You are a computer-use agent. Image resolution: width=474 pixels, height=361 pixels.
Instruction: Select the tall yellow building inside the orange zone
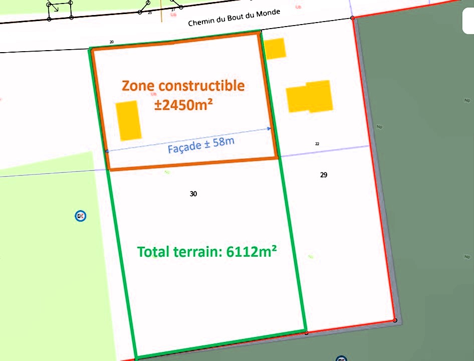pos(128,120)
